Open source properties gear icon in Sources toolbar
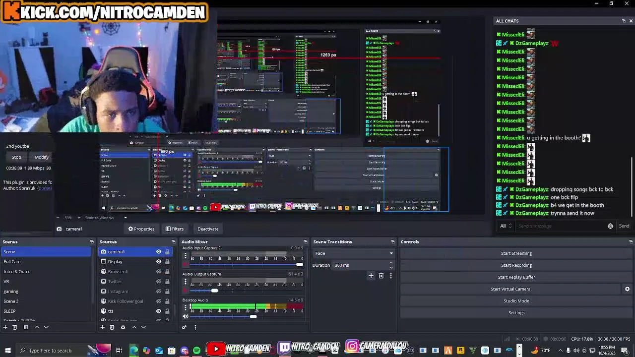 [x=123, y=327]
